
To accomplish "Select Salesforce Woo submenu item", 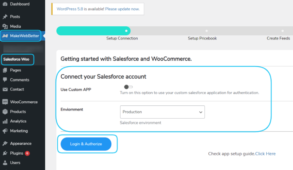I will point(16,59).
